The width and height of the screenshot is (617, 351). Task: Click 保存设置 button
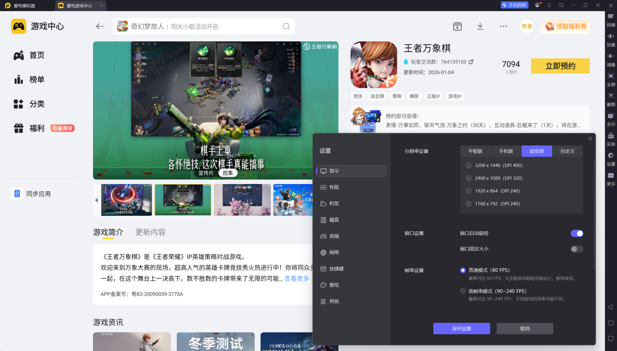[x=462, y=329]
